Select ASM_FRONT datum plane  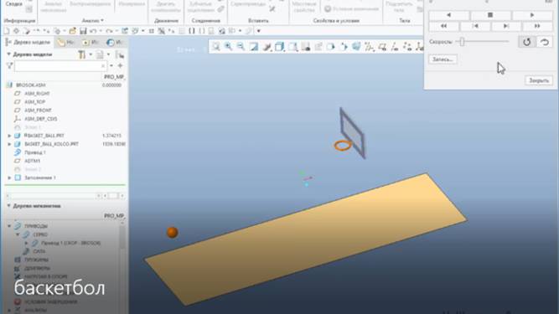point(38,111)
